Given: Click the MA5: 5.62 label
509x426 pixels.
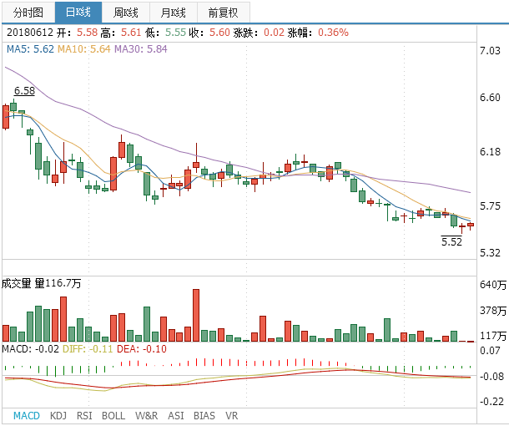Looking at the screenshot, I should 30,49.
